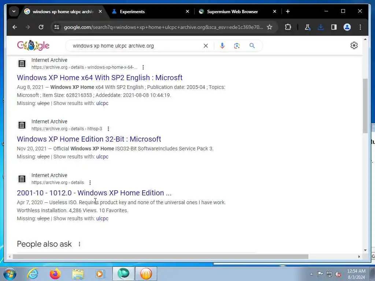Go to Google home via doodle logo
Image resolution: width=375 pixels, height=281 pixels.
click(x=33, y=45)
